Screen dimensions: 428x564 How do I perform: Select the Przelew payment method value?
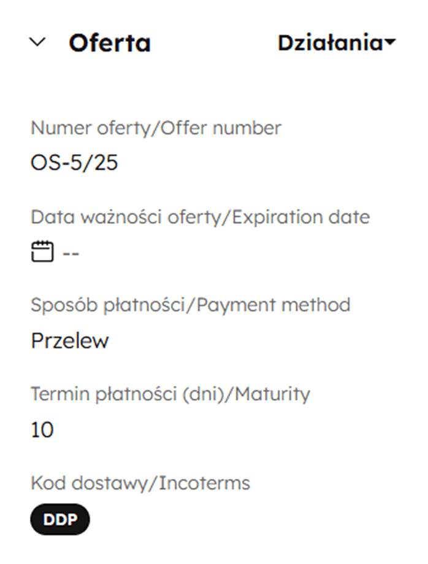click(x=71, y=339)
